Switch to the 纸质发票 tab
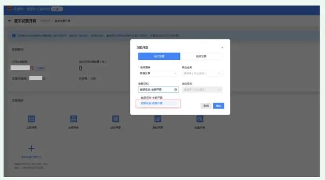The width and height of the screenshot is (325, 180). point(201,56)
